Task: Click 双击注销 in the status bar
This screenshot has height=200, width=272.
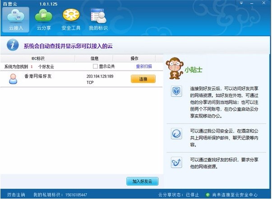Action: coord(16,195)
